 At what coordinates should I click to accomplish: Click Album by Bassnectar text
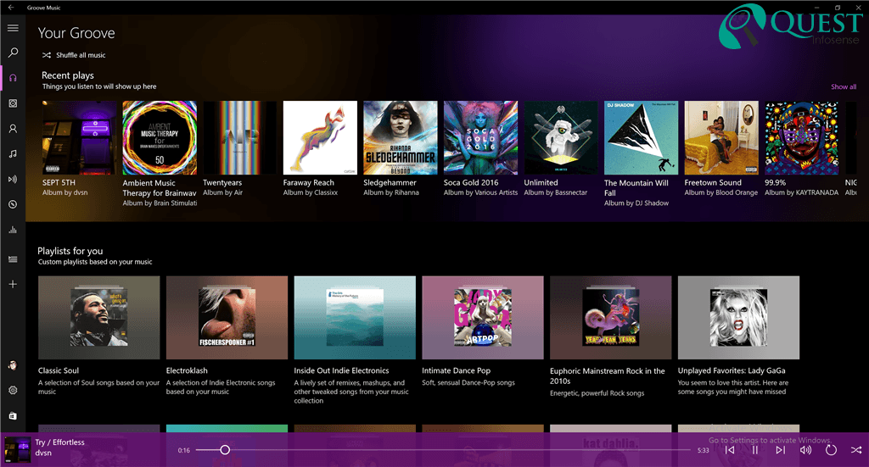pos(555,192)
